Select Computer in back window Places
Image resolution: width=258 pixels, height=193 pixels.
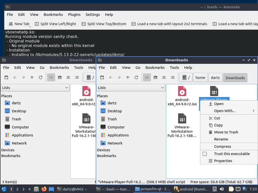tap(17, 127)
